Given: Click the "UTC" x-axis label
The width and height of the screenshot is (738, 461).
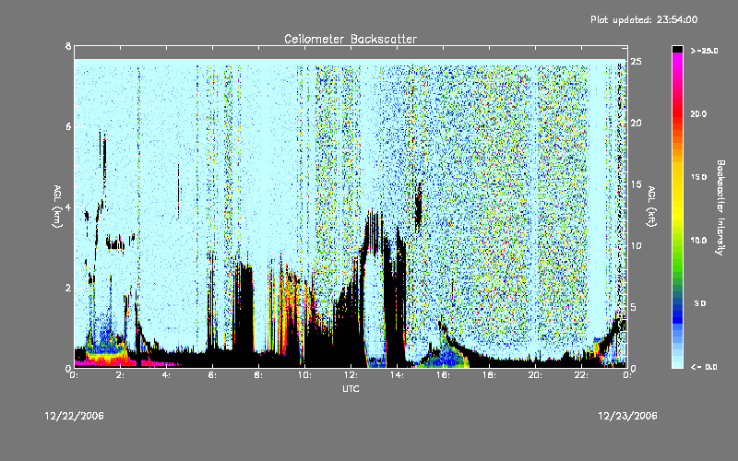Looking at the screenshot, I should [x=351, y=388].
